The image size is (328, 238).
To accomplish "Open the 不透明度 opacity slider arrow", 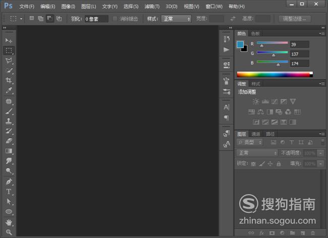I will 320,153.
